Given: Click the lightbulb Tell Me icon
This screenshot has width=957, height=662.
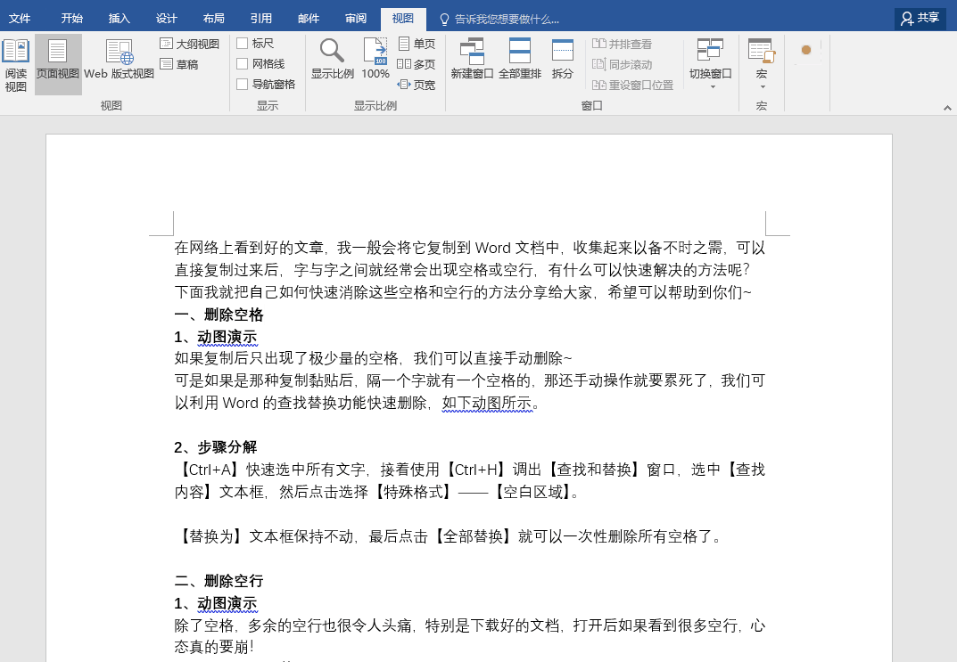Looking at the screenshot, I should (444, 19).
